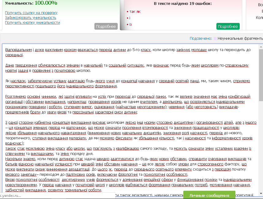Click the 'В тексте найдено 19 ошибок:' heading
263x199 pixels.
click(x=183, y=3)
